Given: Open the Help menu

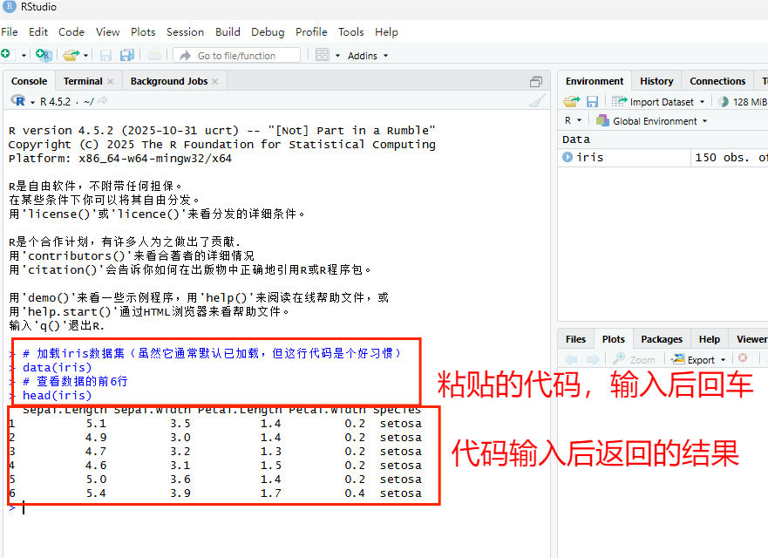Looking at the screenshot, I should point(386,32).
